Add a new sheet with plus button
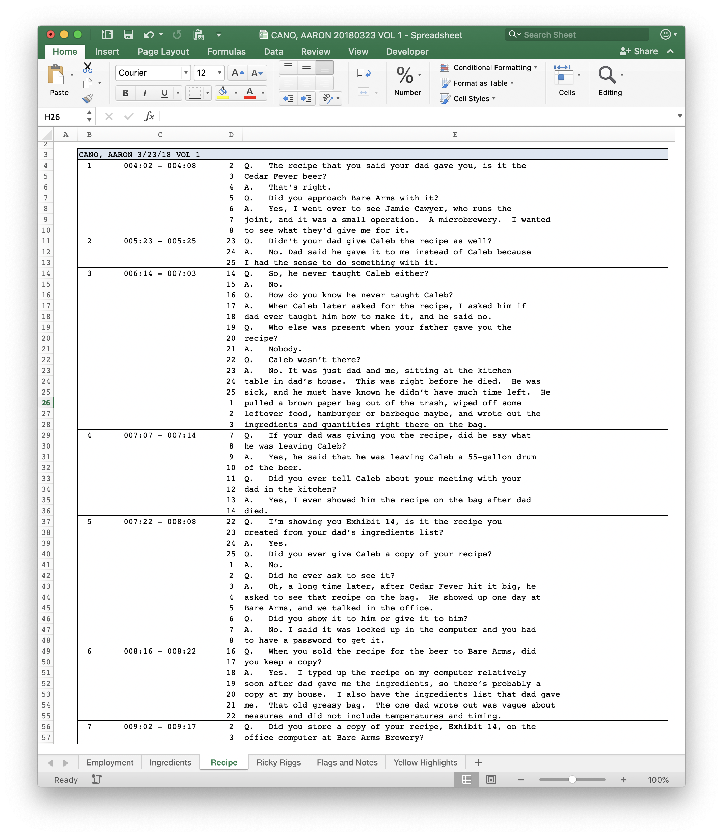This screenshot has height=837, width=723. point(478,762)
